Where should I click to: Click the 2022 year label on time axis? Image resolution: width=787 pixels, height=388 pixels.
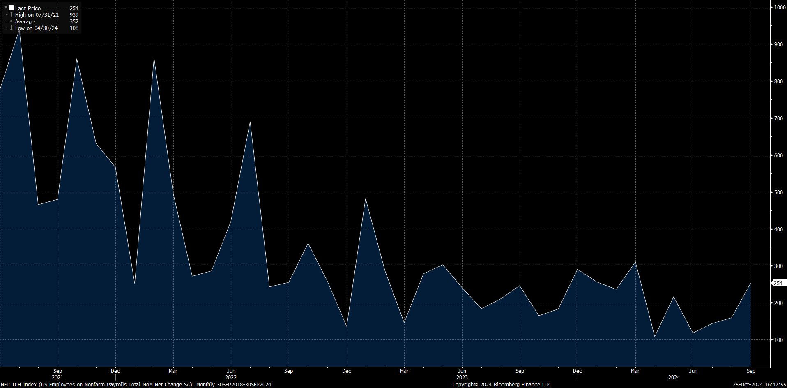[x=231, y=377]
